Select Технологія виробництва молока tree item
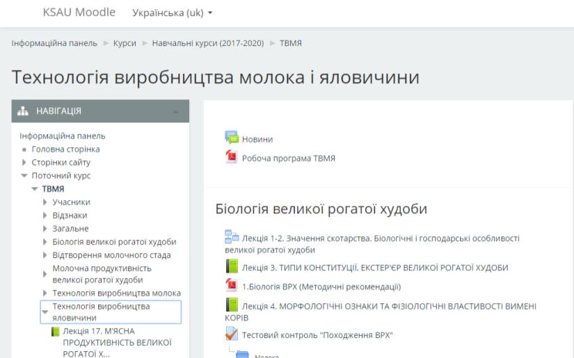Viewport: 574px width, 358px height. (x=116, y=293)
